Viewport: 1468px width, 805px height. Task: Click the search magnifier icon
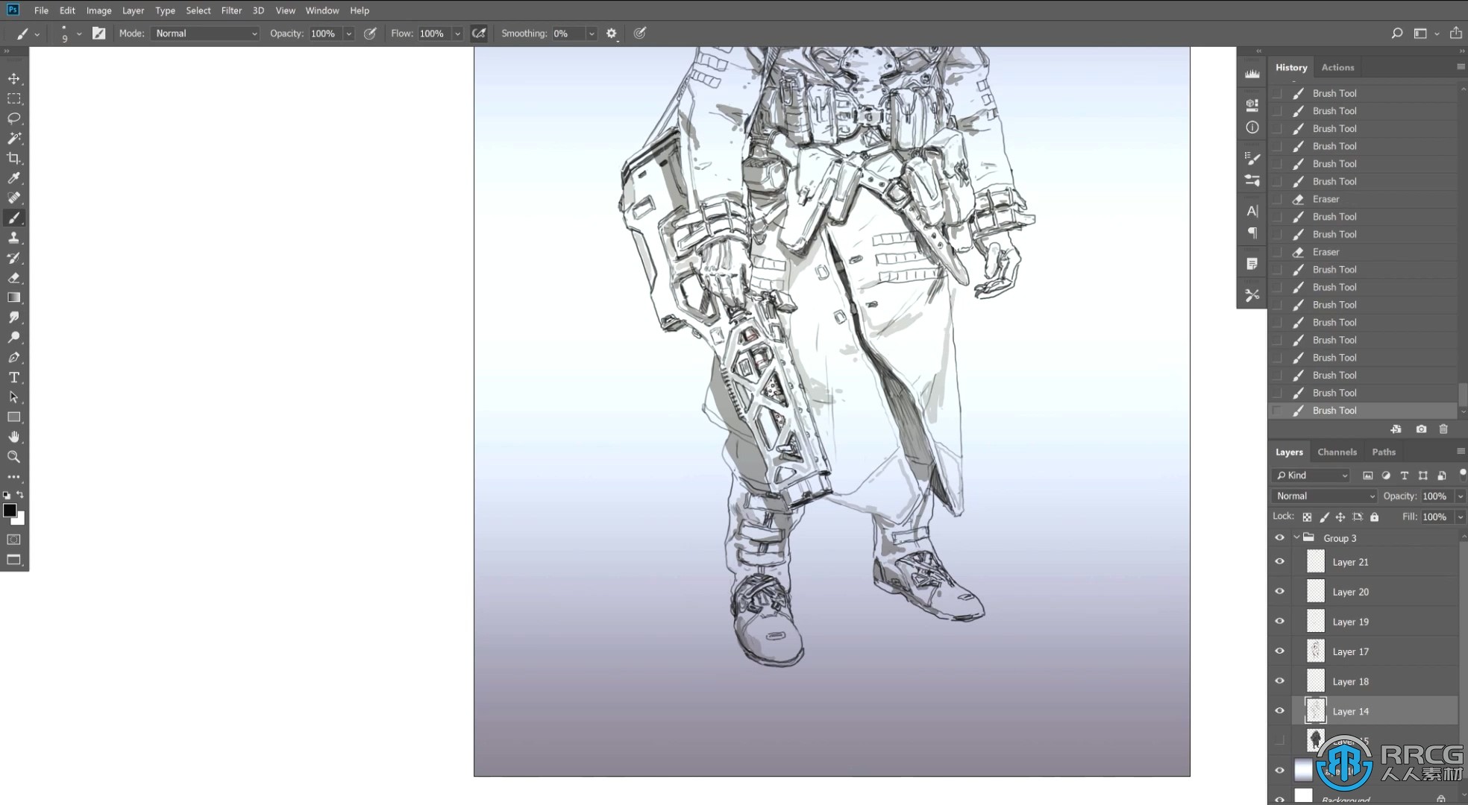[1397, 34]
